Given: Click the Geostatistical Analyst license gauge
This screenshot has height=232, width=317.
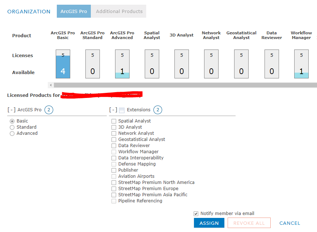Looking at the screenshot, I should click(x=241, y=64).
